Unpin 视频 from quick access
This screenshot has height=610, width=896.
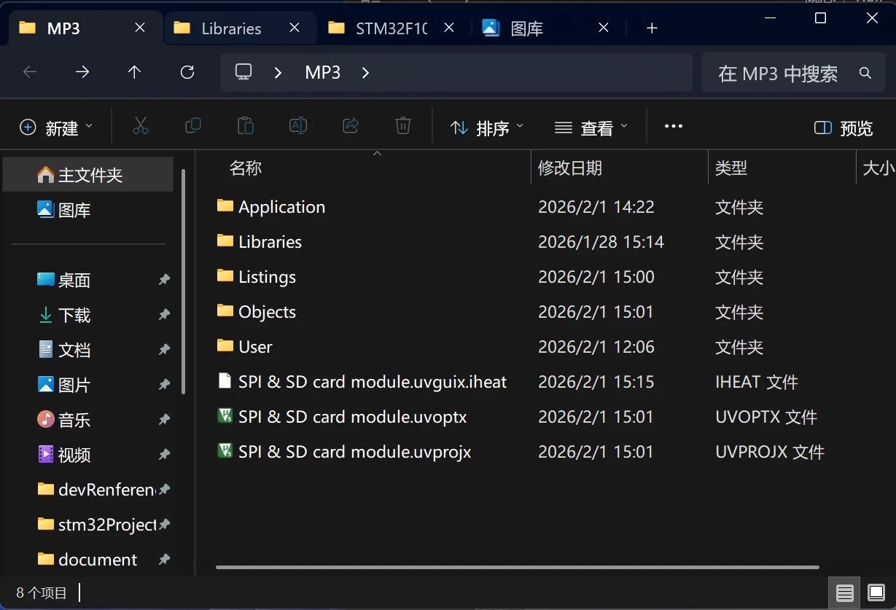pos(164,455)
